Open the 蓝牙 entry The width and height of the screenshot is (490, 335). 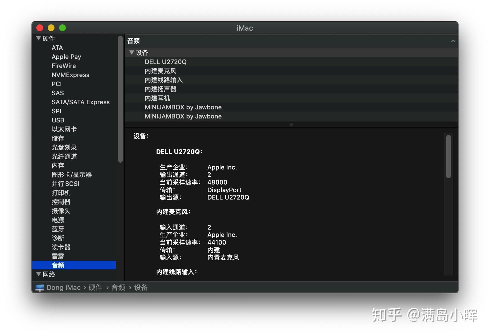click(x=58, y=229)
